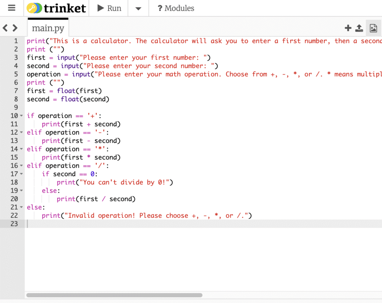Run the program

(x=109, y=8)
